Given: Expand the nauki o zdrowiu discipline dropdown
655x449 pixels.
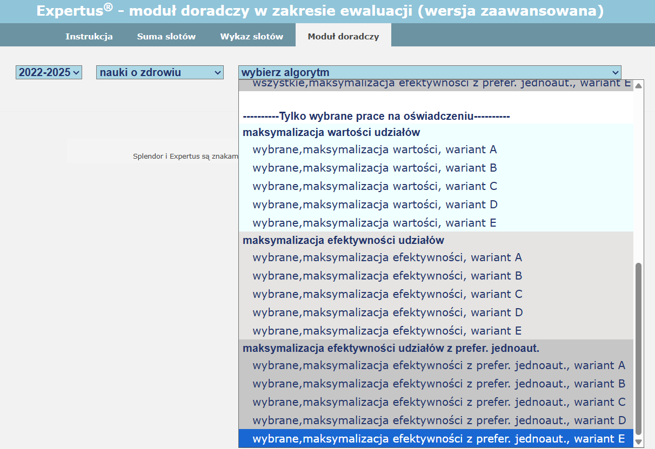Looking at the screenshot, I should (159, 72).
